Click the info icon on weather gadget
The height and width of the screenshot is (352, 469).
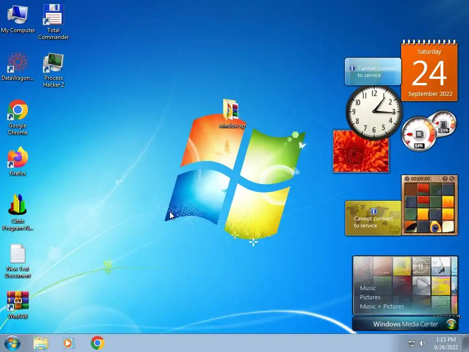click(x=352, y=68)
